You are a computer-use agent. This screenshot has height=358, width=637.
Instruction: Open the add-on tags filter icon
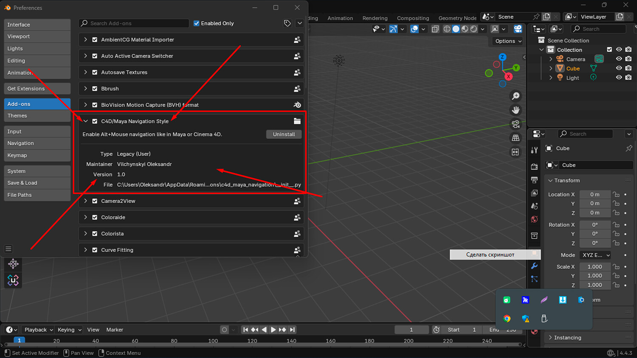point(287,23)
